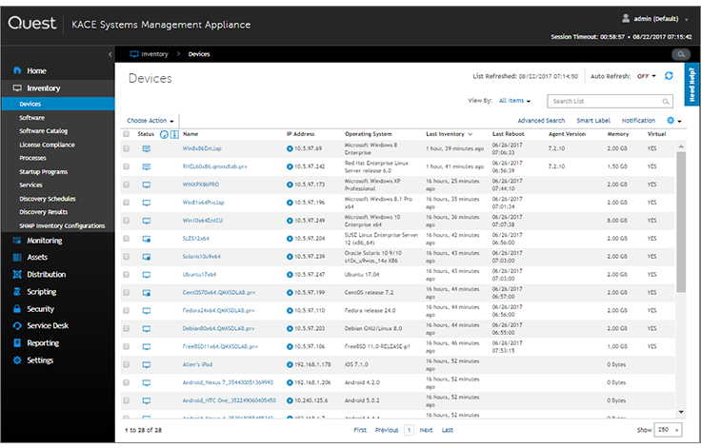Click the device status icon for WINXPX86PRO

pos(147,183)
